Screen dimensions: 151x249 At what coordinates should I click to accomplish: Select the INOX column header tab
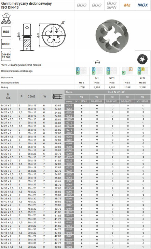tap(142, 5)
